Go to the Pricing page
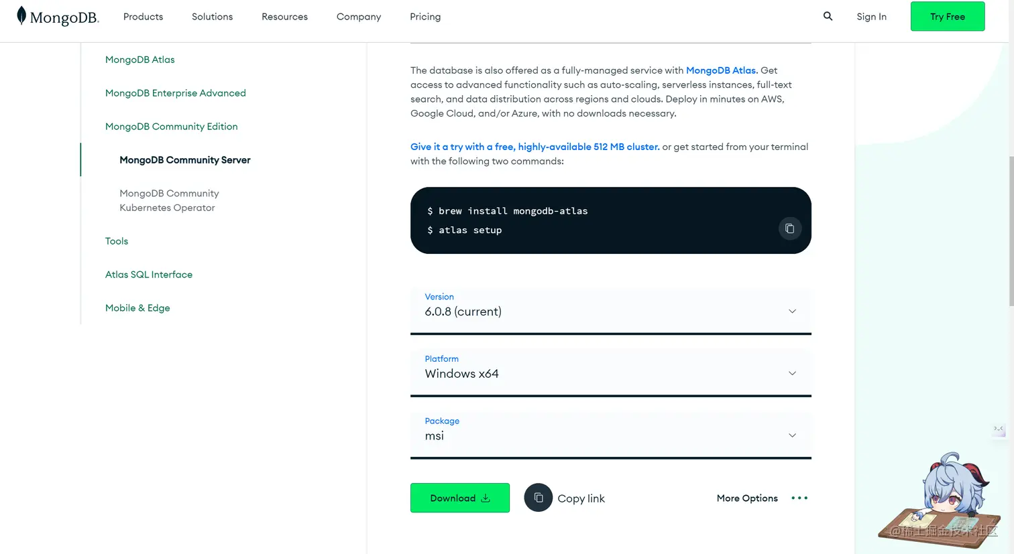Viewport: 1014px width, 554px height. [x=425, y=17]
